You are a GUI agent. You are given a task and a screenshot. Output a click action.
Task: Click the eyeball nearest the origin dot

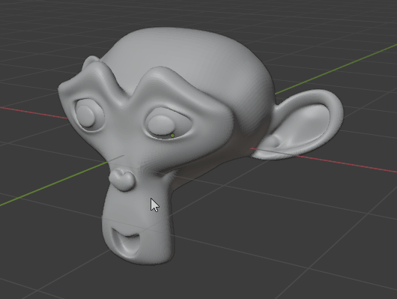pos(161,125)
